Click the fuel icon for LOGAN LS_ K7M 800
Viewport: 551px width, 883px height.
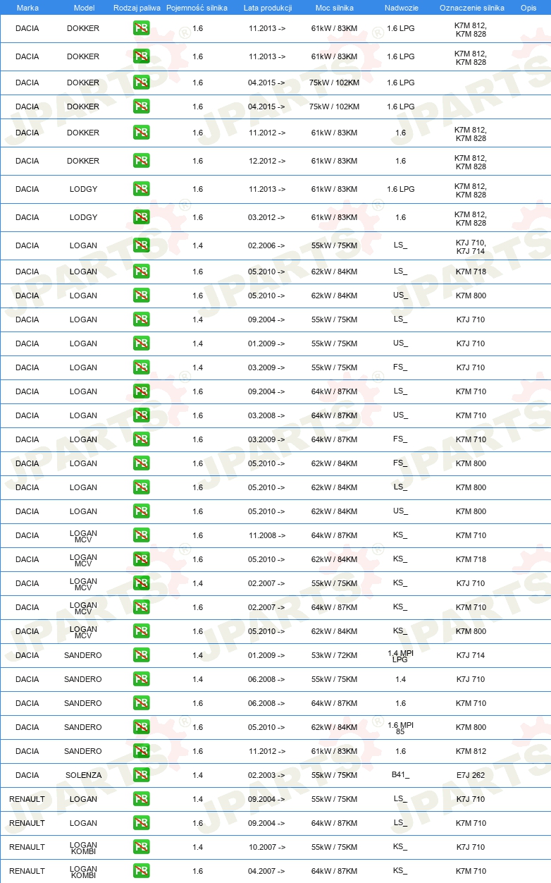coord(141,487)
